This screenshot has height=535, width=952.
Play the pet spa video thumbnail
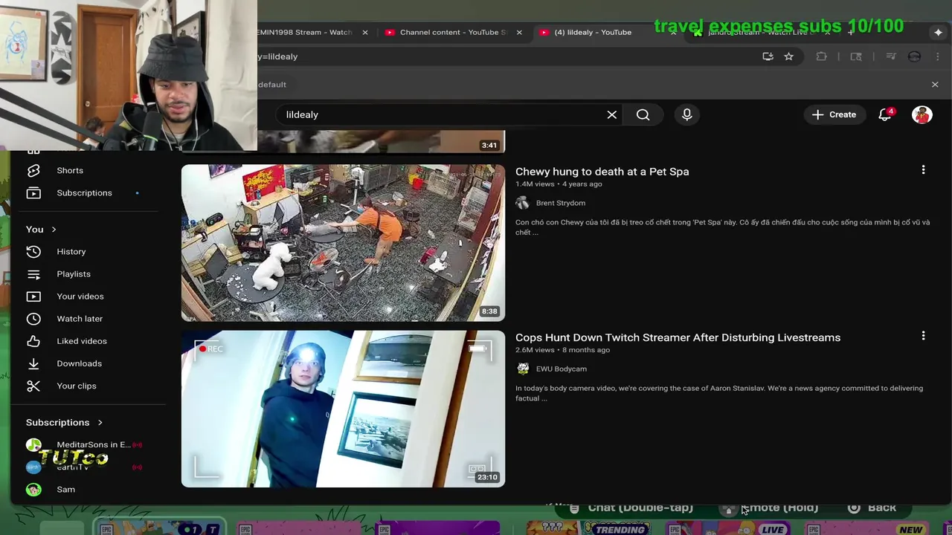pyautogui.click(x=343, y=243)
